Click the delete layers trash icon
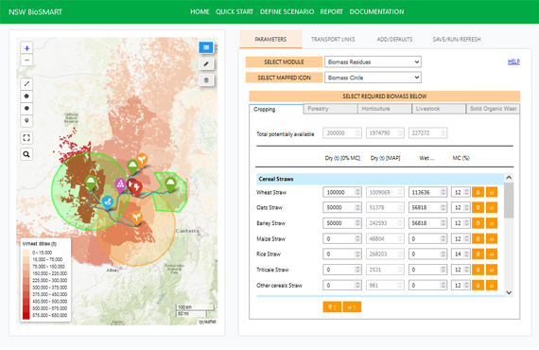The image size is (539, 350). [206, 80]
